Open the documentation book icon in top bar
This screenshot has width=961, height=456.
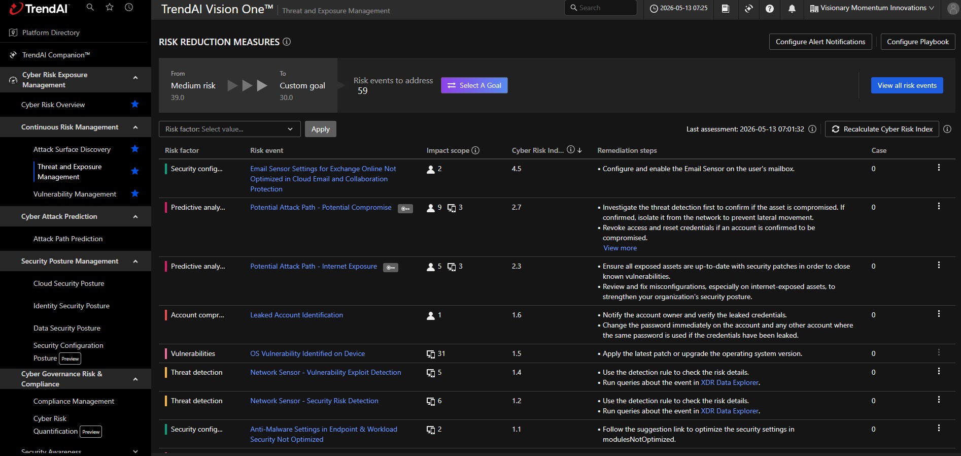click(x=726, y=8)
